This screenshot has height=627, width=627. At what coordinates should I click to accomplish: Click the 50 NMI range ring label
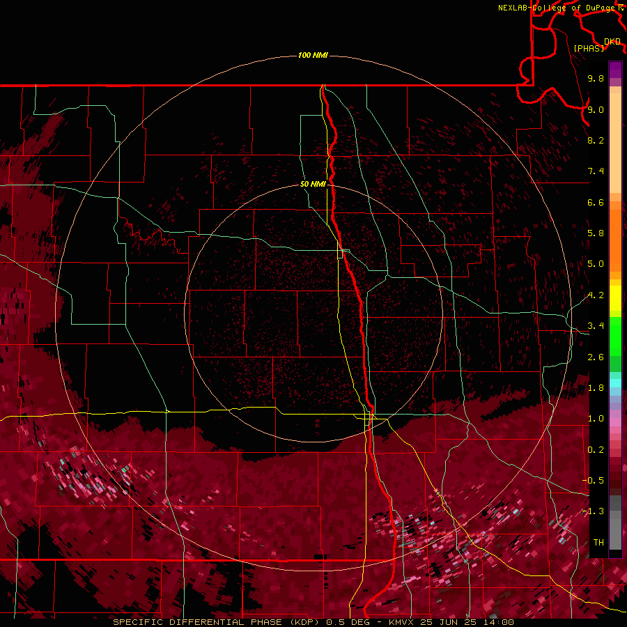coord(313,184)
